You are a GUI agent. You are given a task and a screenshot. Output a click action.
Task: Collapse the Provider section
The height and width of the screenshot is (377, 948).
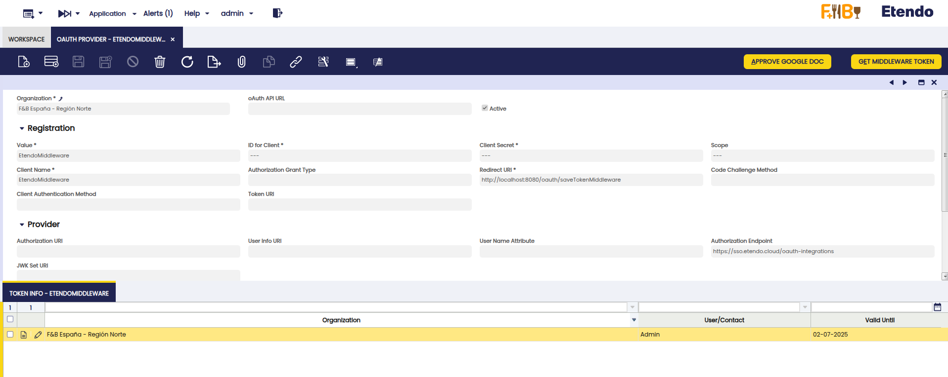[22, 225]
